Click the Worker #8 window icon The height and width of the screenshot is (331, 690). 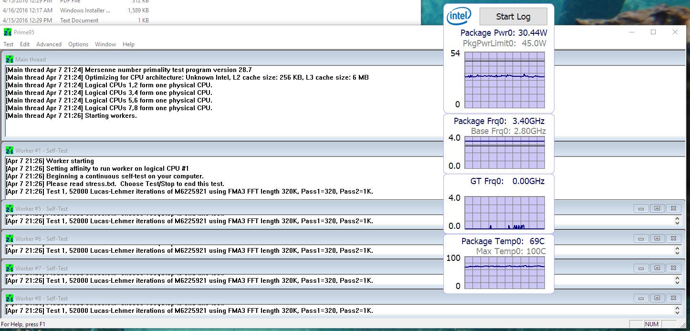[10, 299]
